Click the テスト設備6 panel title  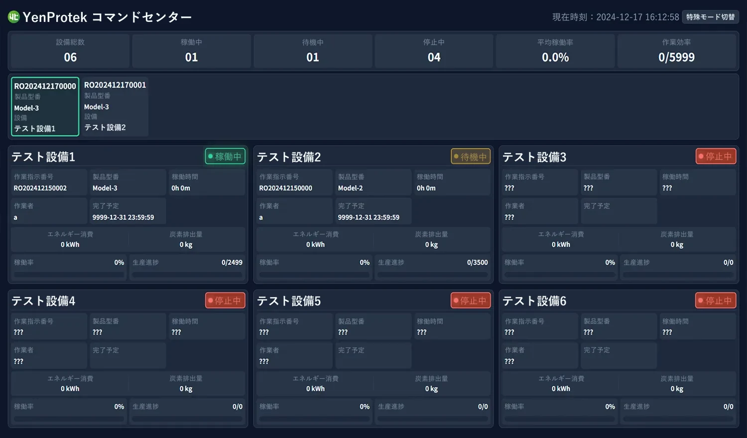coord(534,301)
